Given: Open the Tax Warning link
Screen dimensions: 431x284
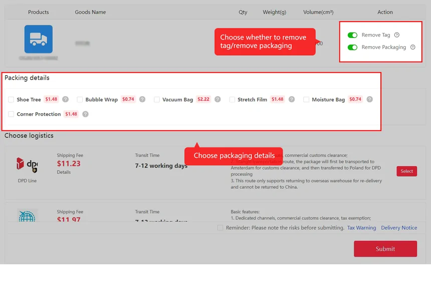Looking at the screenshot, I should [x=361, y=228].
